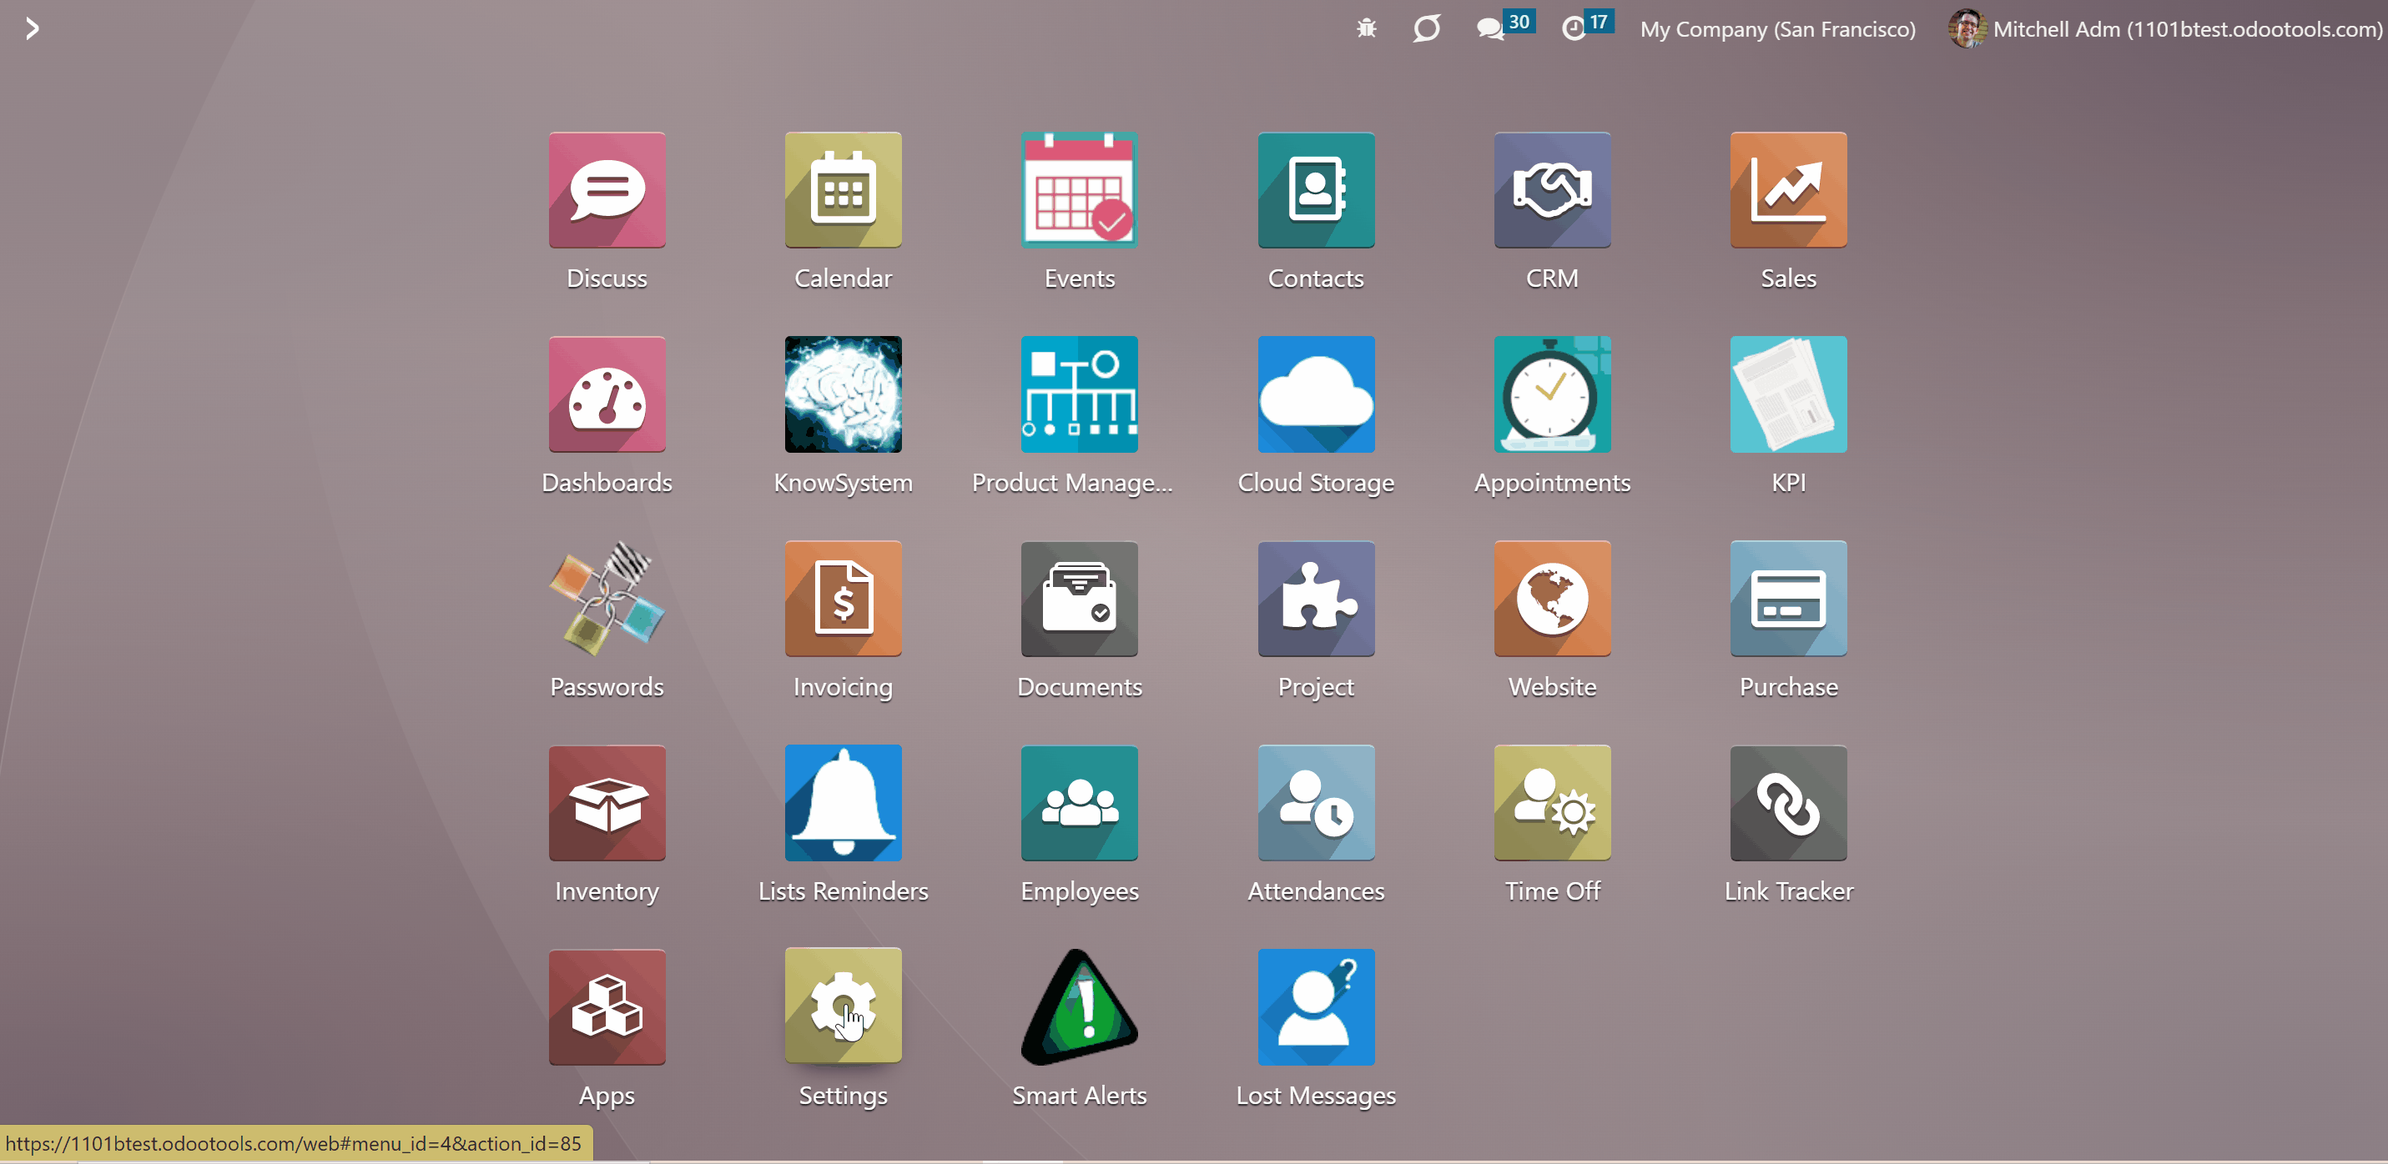Open the Lists Reminders bell icon
2388x1164 pixels.
pyautogui.click(x=844, y=803)
